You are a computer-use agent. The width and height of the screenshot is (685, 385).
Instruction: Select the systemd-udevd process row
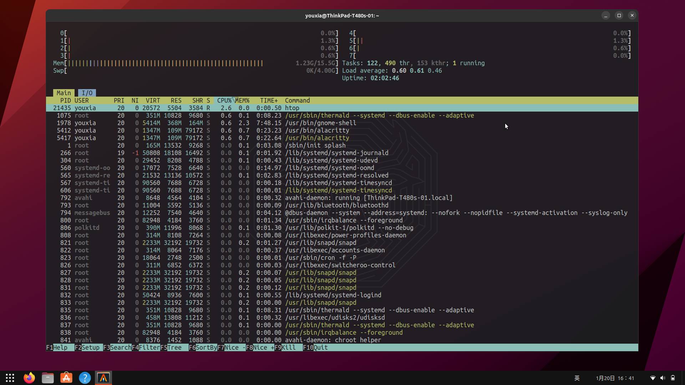(342, 160)
